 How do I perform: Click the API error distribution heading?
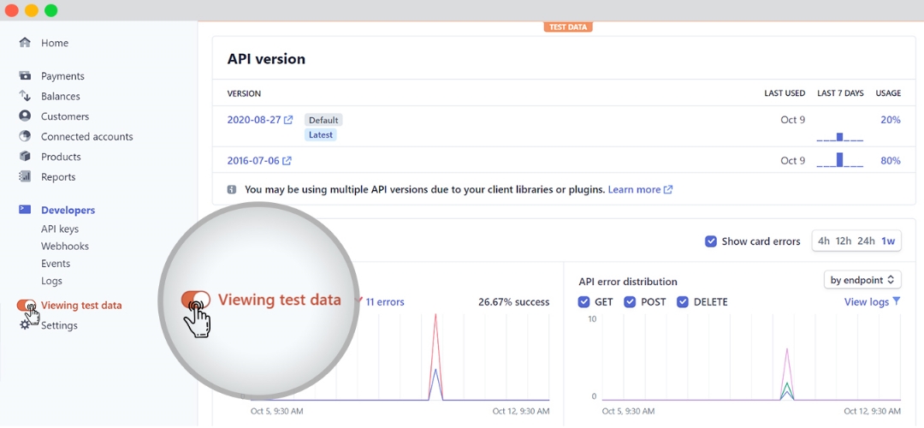(628, 282)
